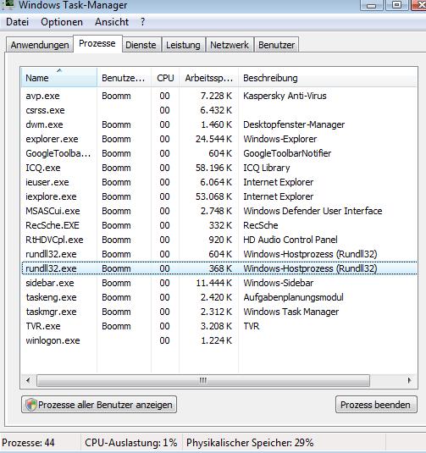Open the Ansicht menu
The height and width of the screenshot is (453, 426).
(112, 22)
